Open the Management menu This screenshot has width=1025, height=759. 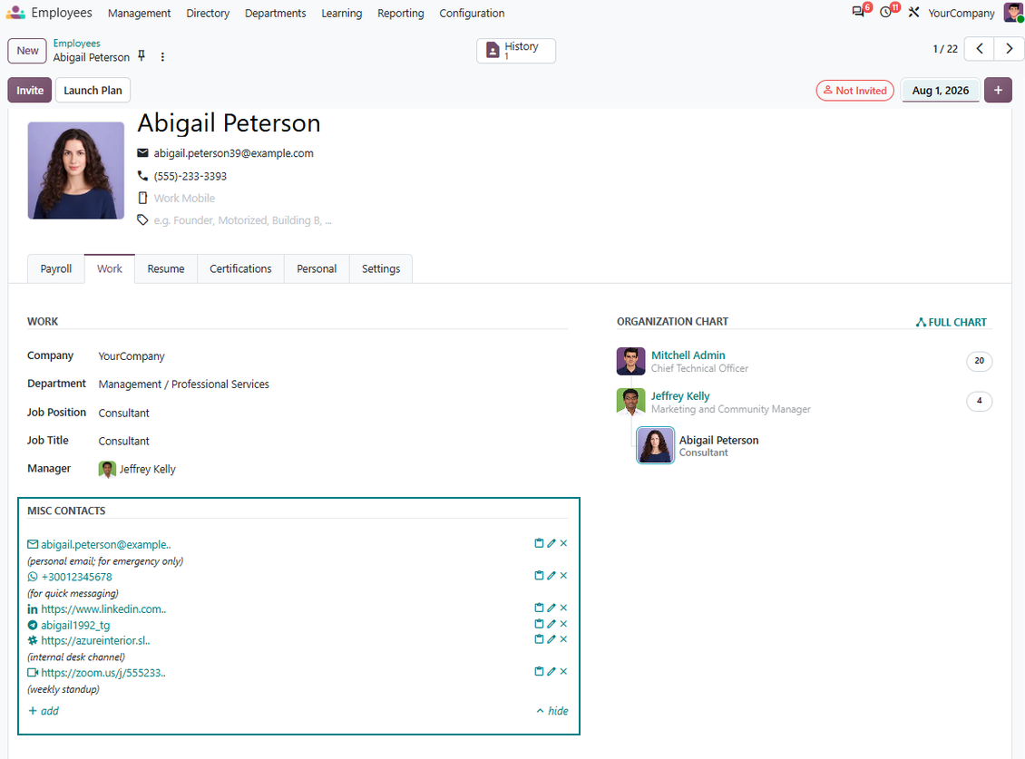click(140, 13)
